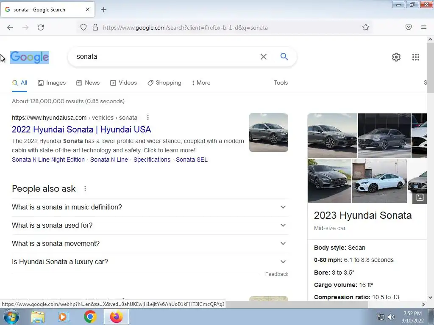Open the '2022 Hyundai Sonata | Hyundai USA' result
Image resolution: width=434 pixels, height=325 pixels.
[81, 129]
